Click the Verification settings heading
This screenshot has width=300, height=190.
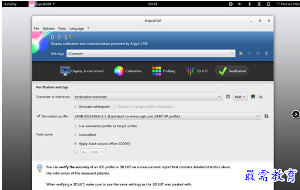[x=52, y=87]
